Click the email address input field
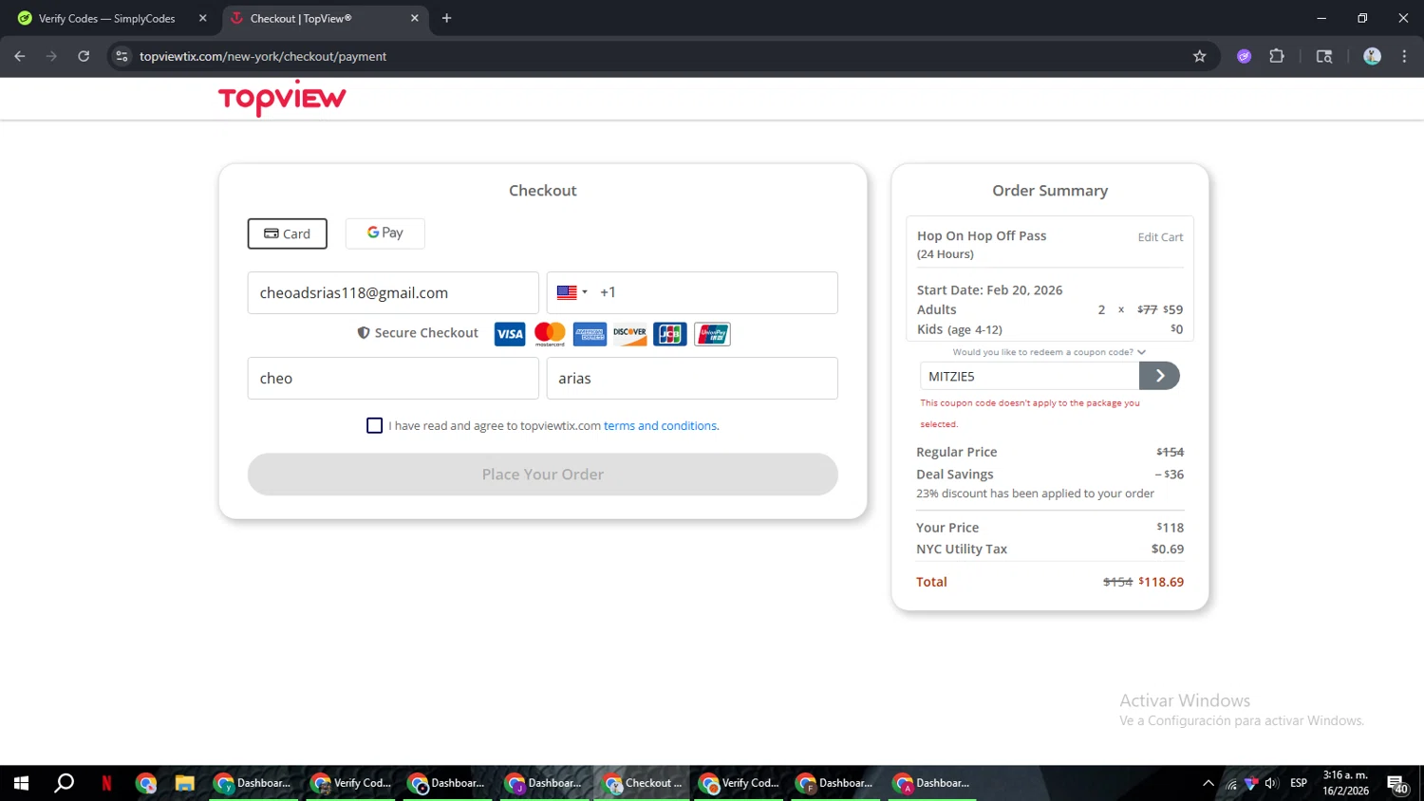This screenshot has width=1424, height=801. click(x=393, y=292)
